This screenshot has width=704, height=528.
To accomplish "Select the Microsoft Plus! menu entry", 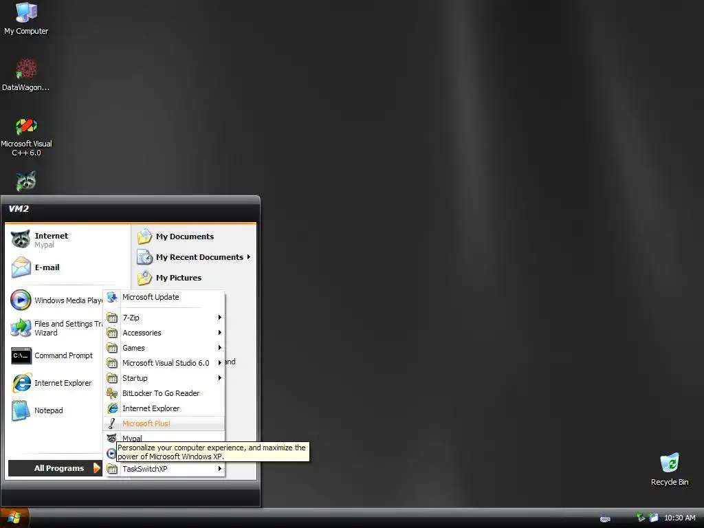I will pyautogui.click(x=164, y=423).
